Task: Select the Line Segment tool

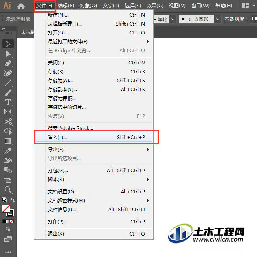Action: [8, 83]
